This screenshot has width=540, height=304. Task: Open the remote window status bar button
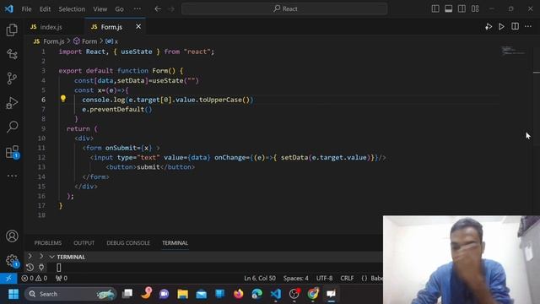[8, 278]
